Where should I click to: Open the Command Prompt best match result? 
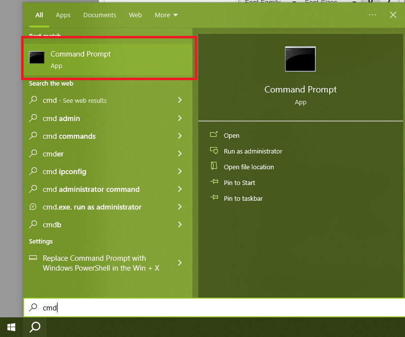(108, 60)
